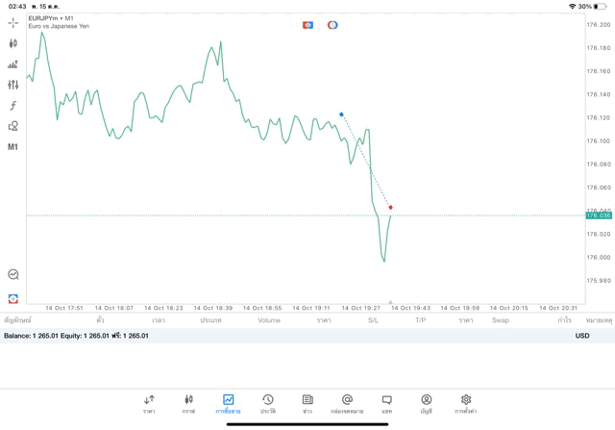Screen dimensions: 615x430
Task: Open drawing objects shapes icon
Action: point(13,126)
